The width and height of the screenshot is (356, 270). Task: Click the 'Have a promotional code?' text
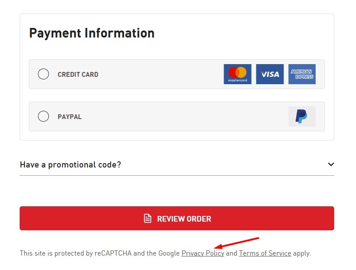tap(70, 165)
